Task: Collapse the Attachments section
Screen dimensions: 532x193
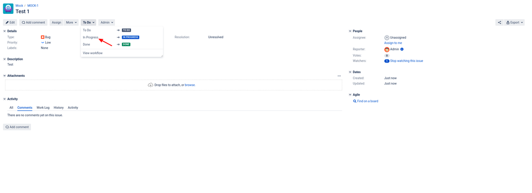Action: [5, 76]
